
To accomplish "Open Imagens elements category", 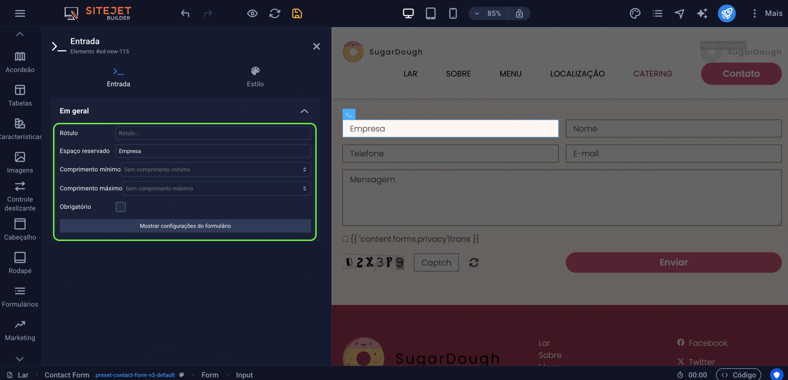I will coord(20,163).
